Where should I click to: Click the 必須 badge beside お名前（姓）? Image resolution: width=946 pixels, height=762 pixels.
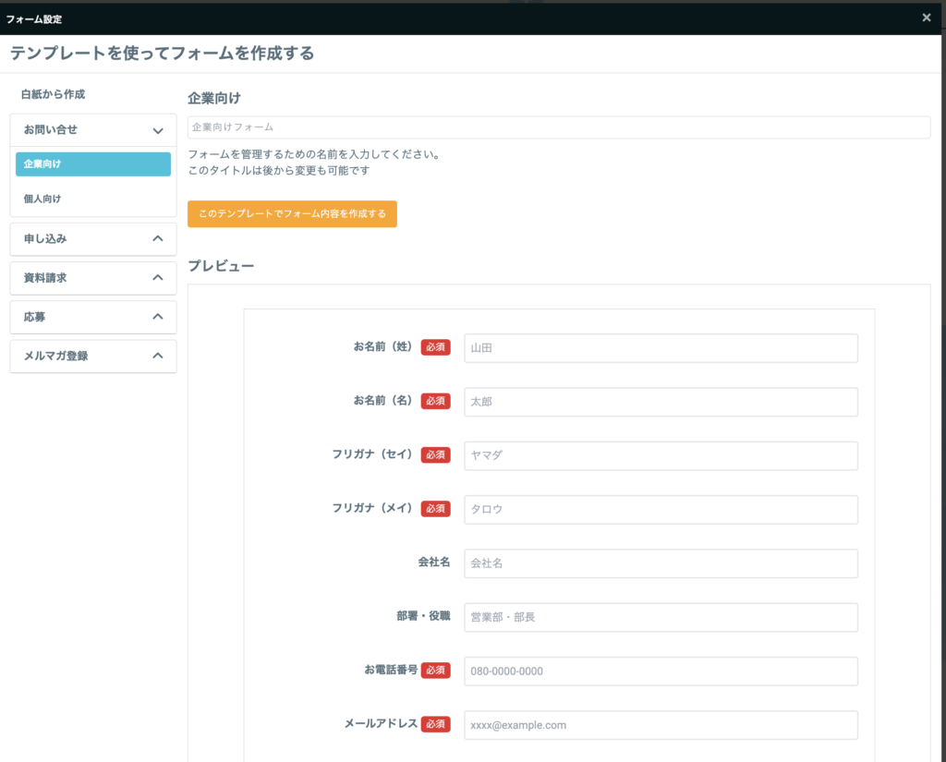click(x=435, y=347)
